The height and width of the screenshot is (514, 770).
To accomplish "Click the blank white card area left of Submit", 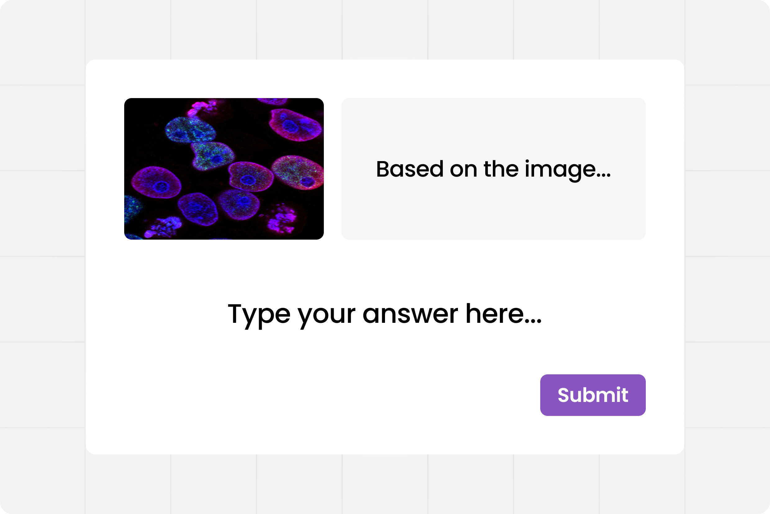I will (328, 395).
